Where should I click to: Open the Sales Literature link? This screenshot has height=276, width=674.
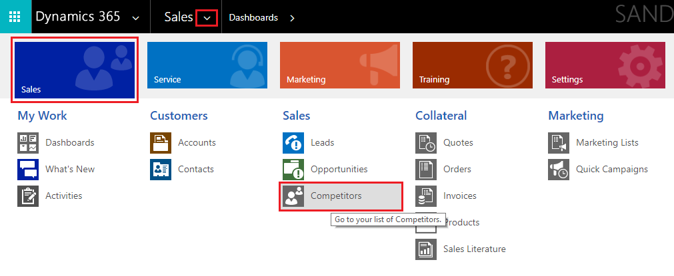pyautogui.click(x=475, y=249)
